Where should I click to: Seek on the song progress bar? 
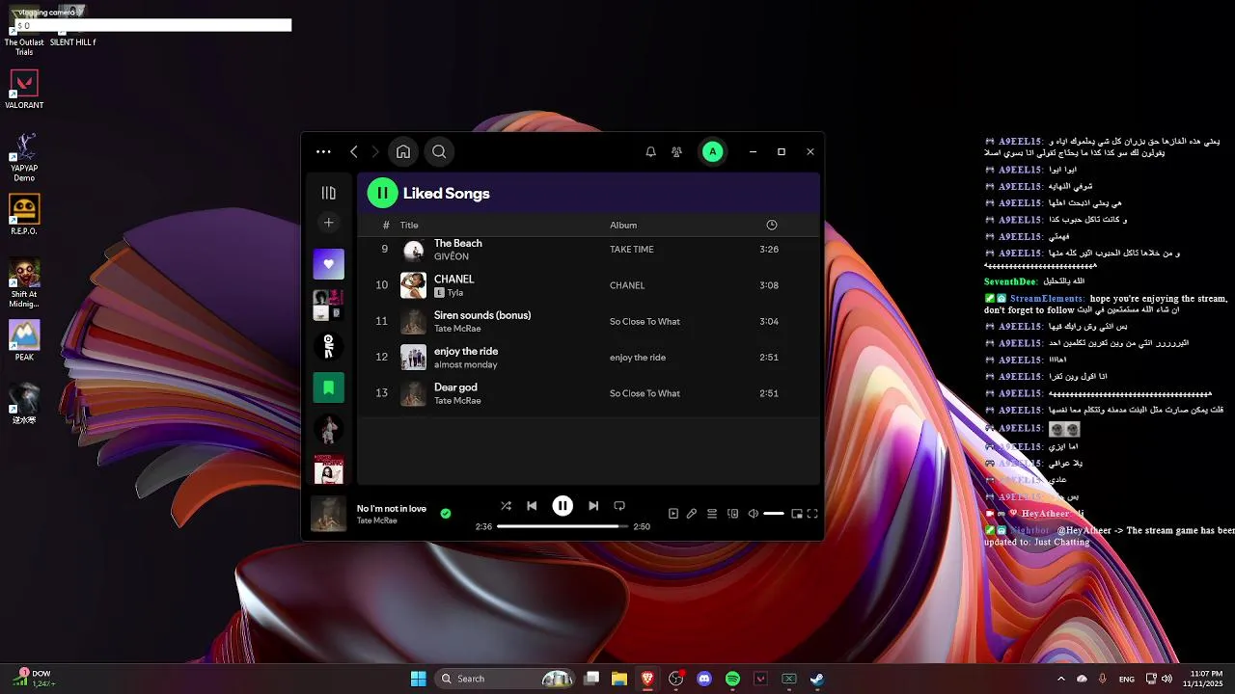(563, 526)
